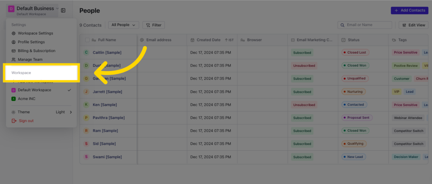This screenshot has height=184, width=432.
Task: Click the Acme INC workspace avatar
Action: tap(14, 99)
